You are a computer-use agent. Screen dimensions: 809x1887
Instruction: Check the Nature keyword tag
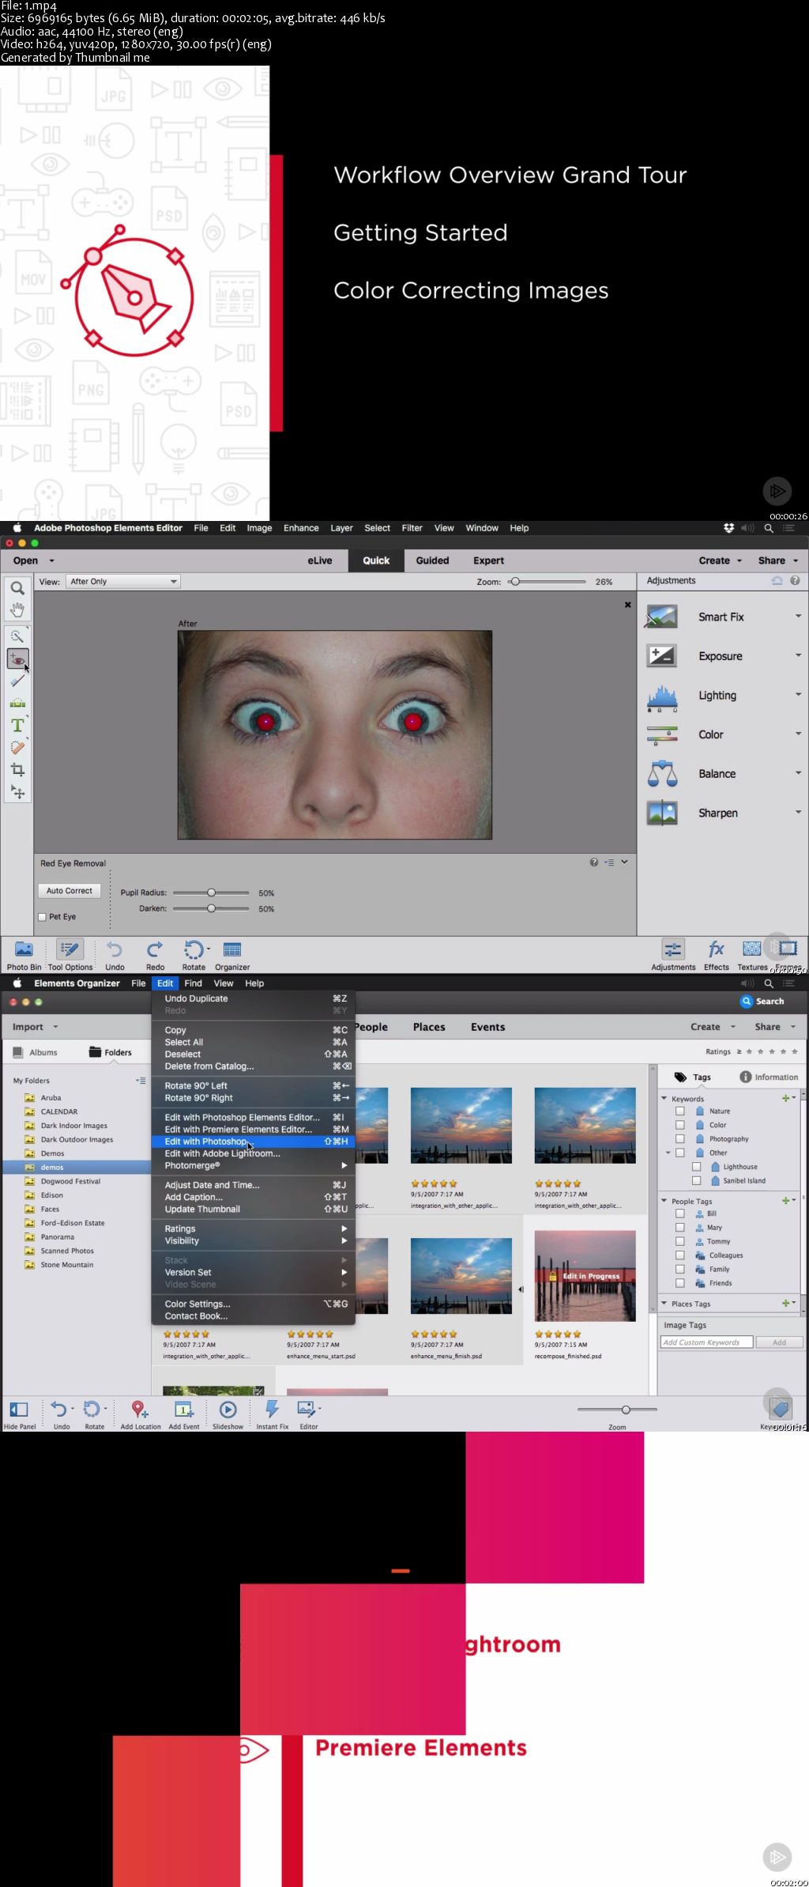tap(679, 1111)
